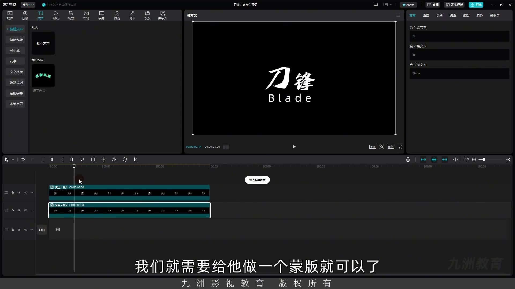
Task: Toggle preview axis in timeline
Action: (455, 159)
